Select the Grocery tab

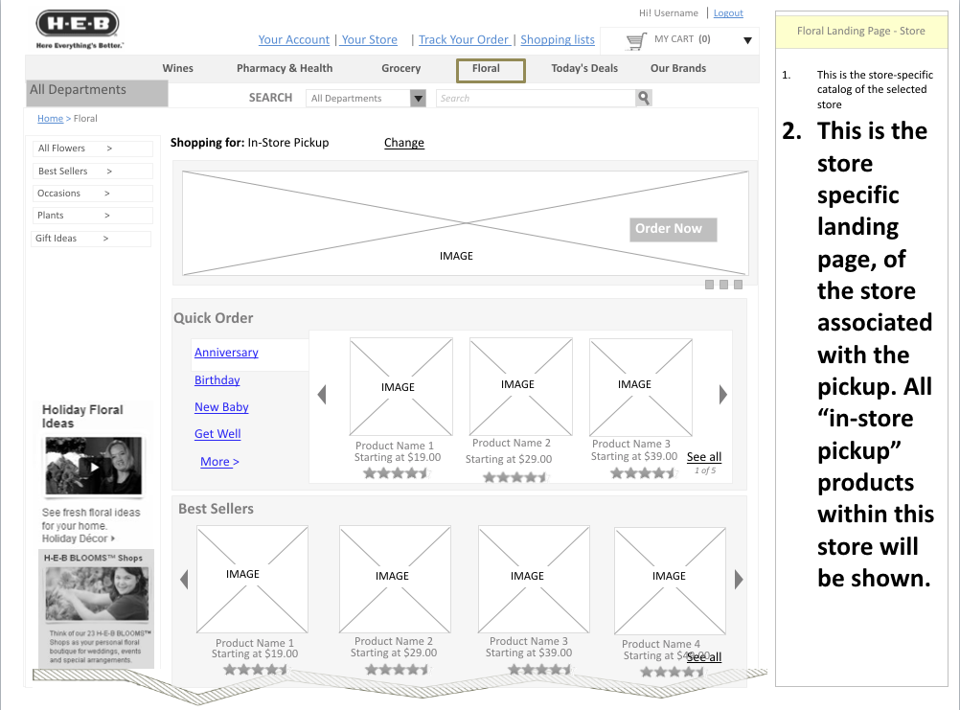[401, 69]
